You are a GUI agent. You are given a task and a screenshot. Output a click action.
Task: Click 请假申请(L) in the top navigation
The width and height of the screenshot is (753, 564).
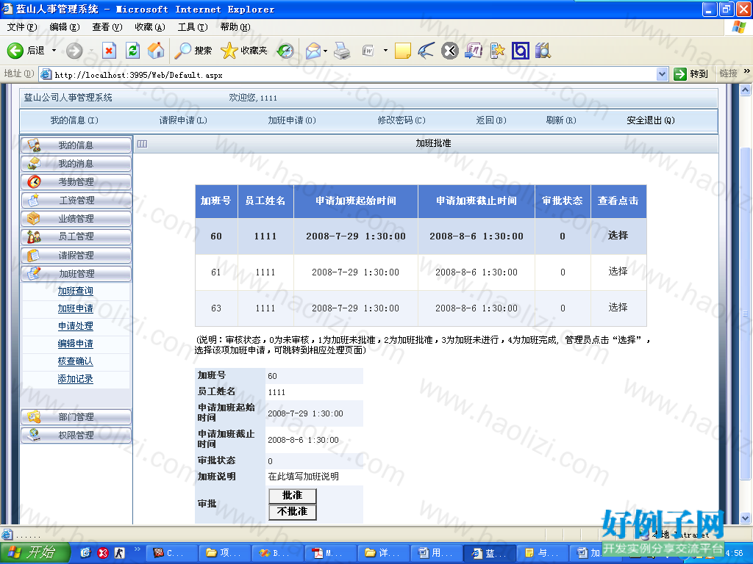click(x=183, y=120)
